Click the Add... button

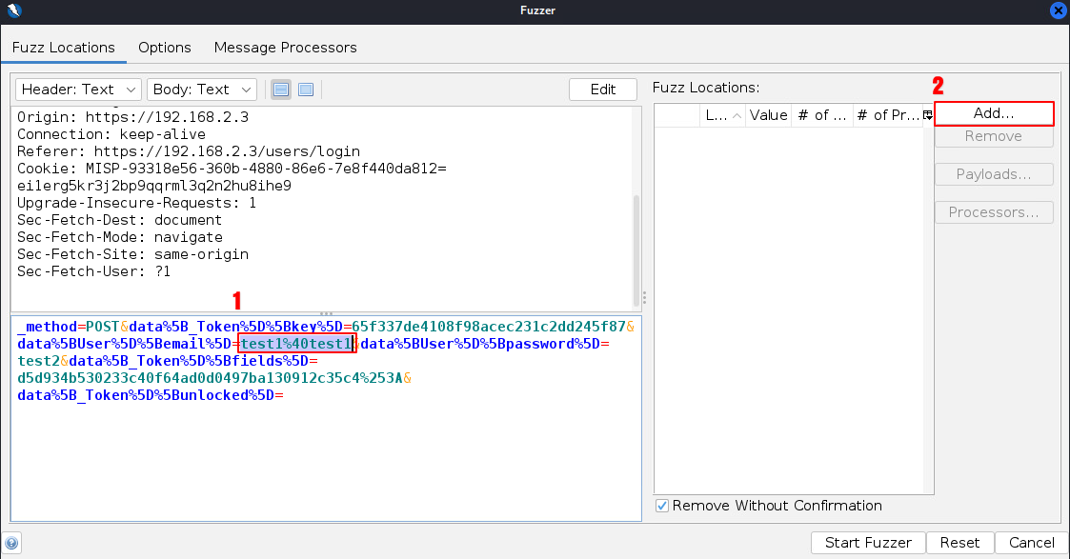(x=994, y=113)
